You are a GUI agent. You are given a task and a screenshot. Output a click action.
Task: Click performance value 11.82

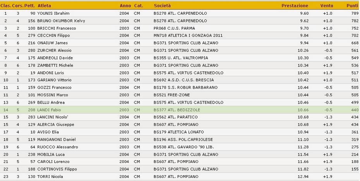303,169
